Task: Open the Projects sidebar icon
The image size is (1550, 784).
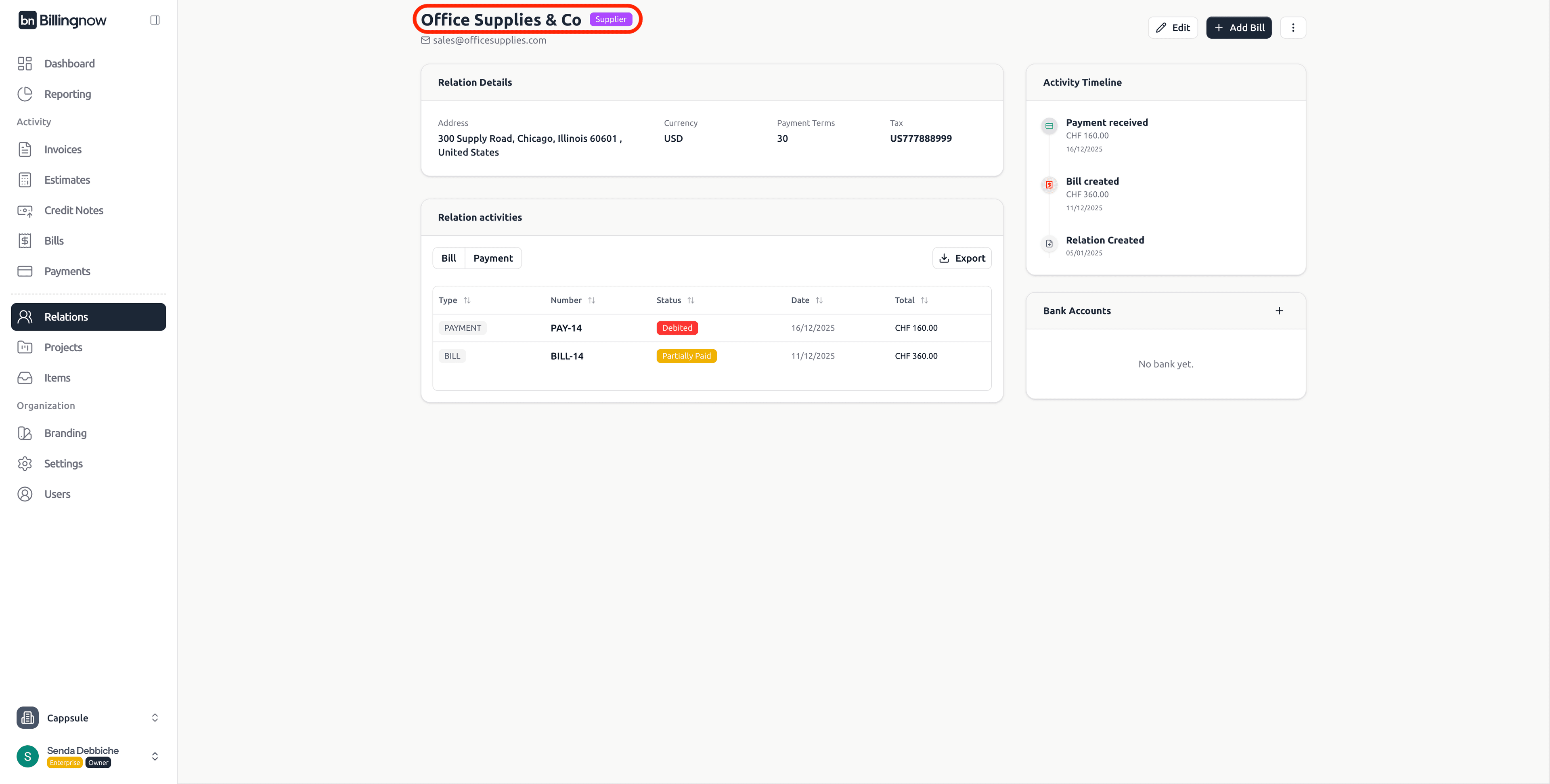Action: pyautogui.click(x=25, y=347)
